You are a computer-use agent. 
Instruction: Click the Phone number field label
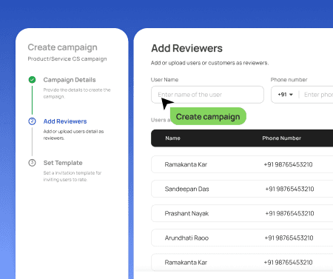pos(289,80)
